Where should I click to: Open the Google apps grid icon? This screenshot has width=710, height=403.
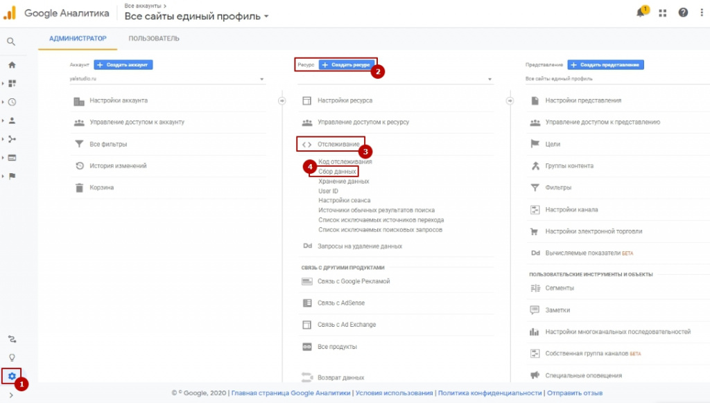[662, 13]
